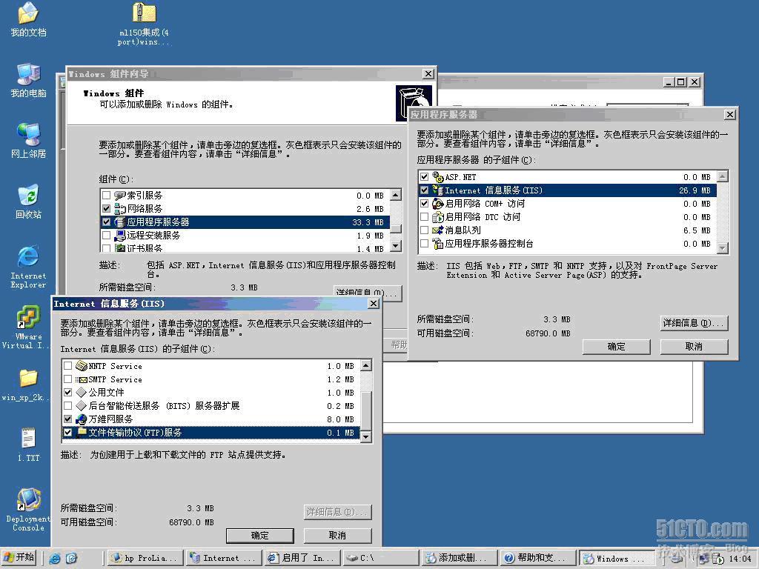The image size is (759, 569).
Task: Click down arrow of IIS subcomponent list
Action: [366, 437]
